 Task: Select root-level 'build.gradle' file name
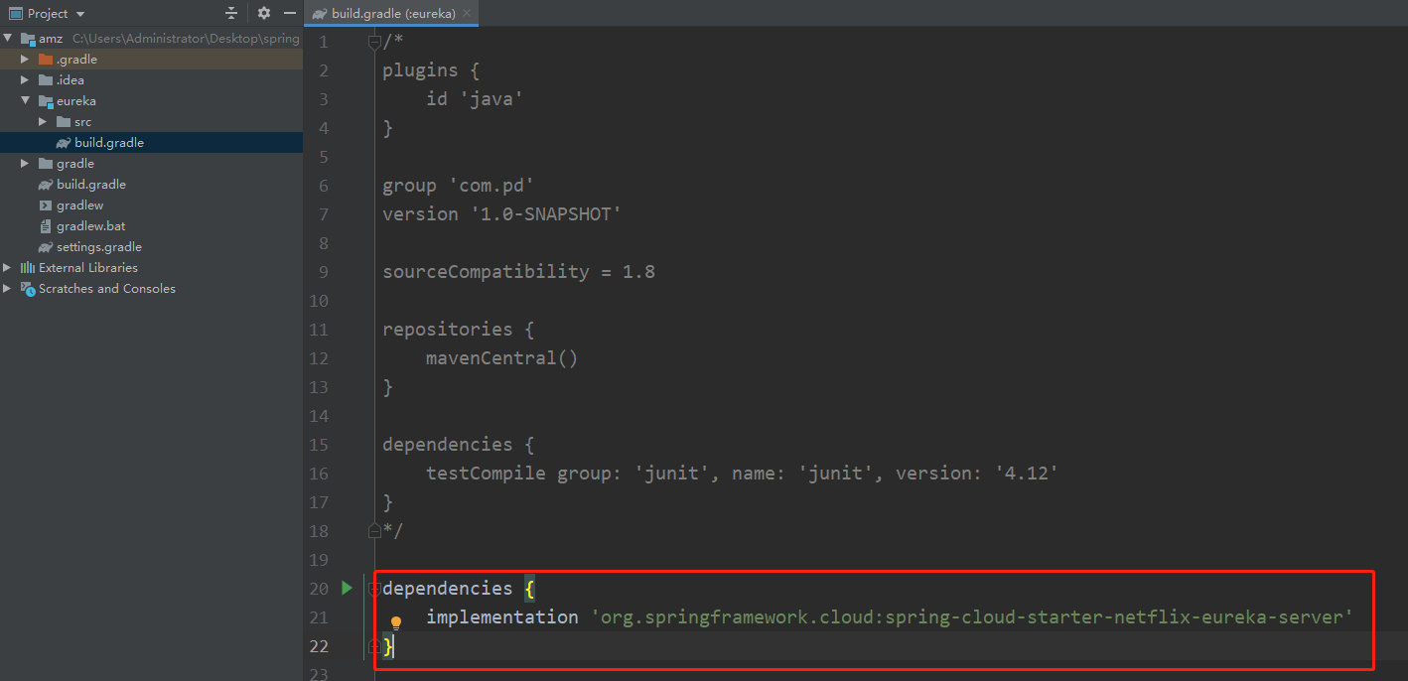coord(91,185)
